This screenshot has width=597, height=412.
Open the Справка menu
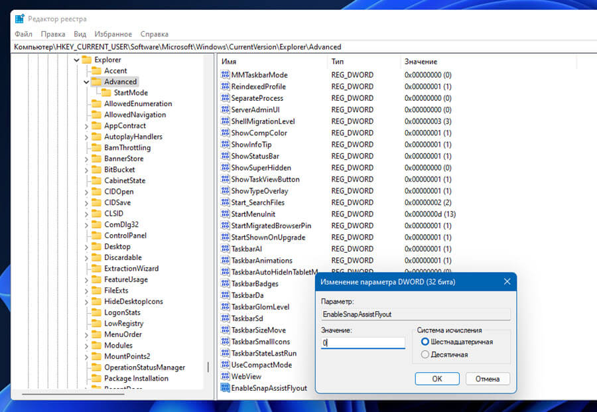pos(154,34)
